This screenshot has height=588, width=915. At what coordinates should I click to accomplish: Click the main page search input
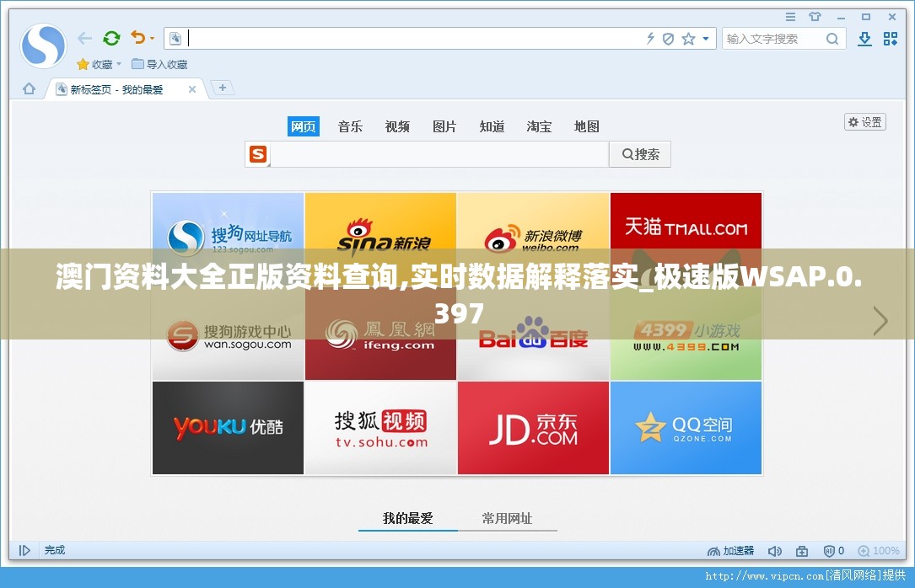(439, 154)
